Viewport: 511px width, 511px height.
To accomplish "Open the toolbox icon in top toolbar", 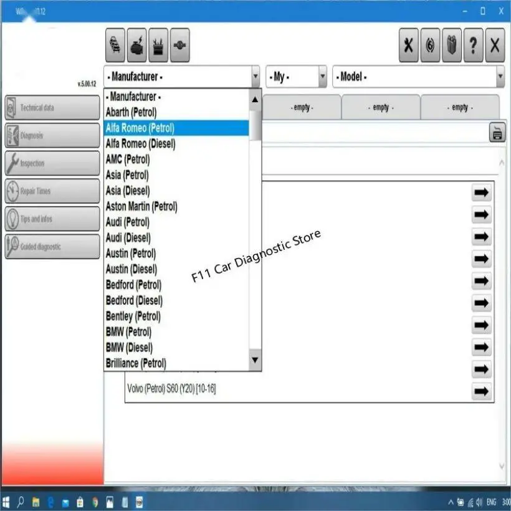I will point(158,45).
